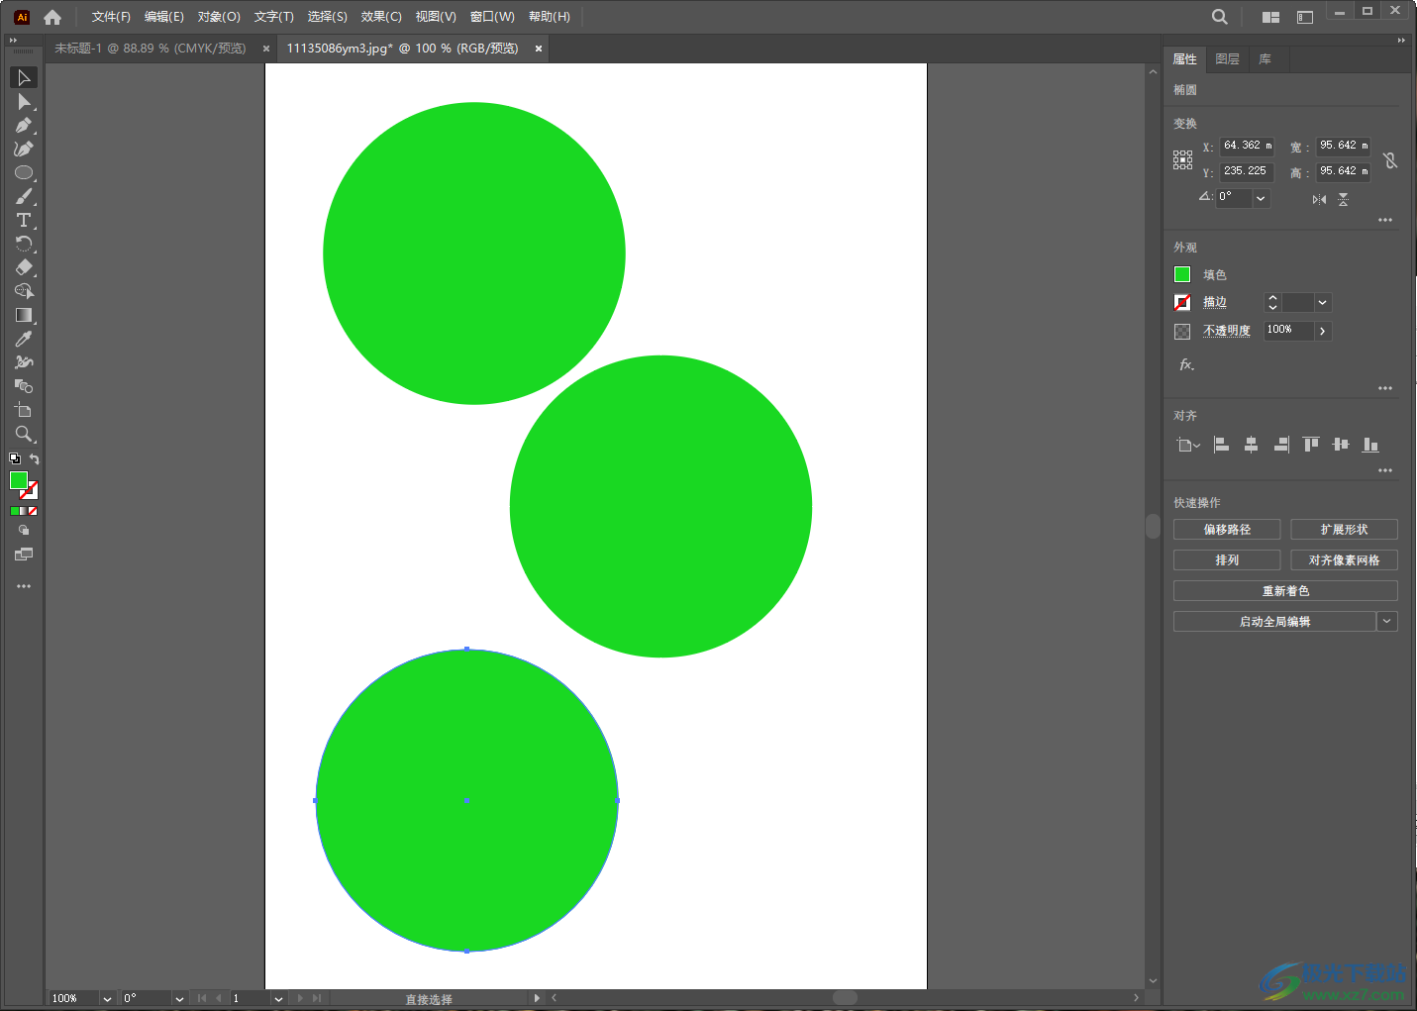
Task: Open the 效果(C) menu
Action: pos(381,17)
